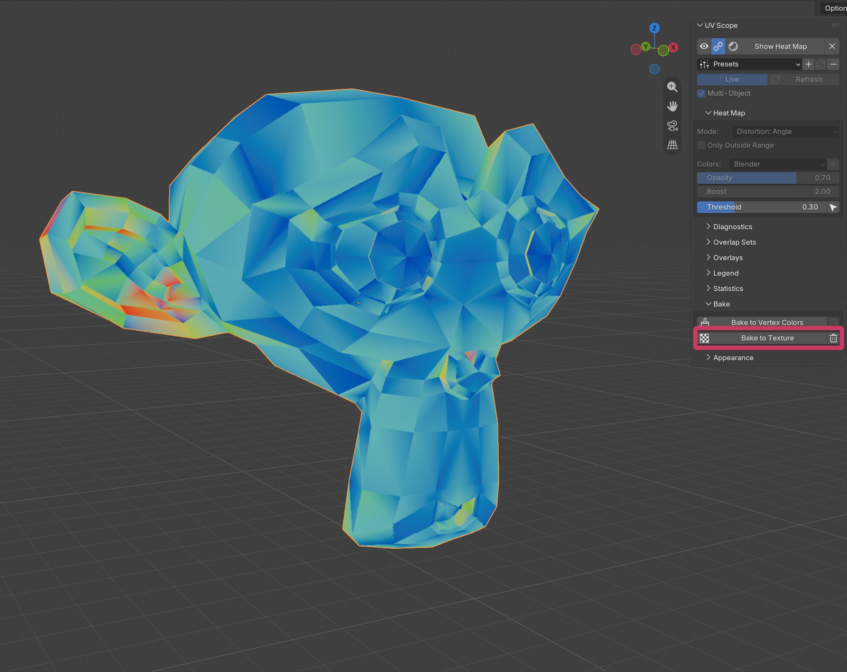Click the X axis on navigation gizmo
This screenshot has width=847, height=672.
[673, 48]
